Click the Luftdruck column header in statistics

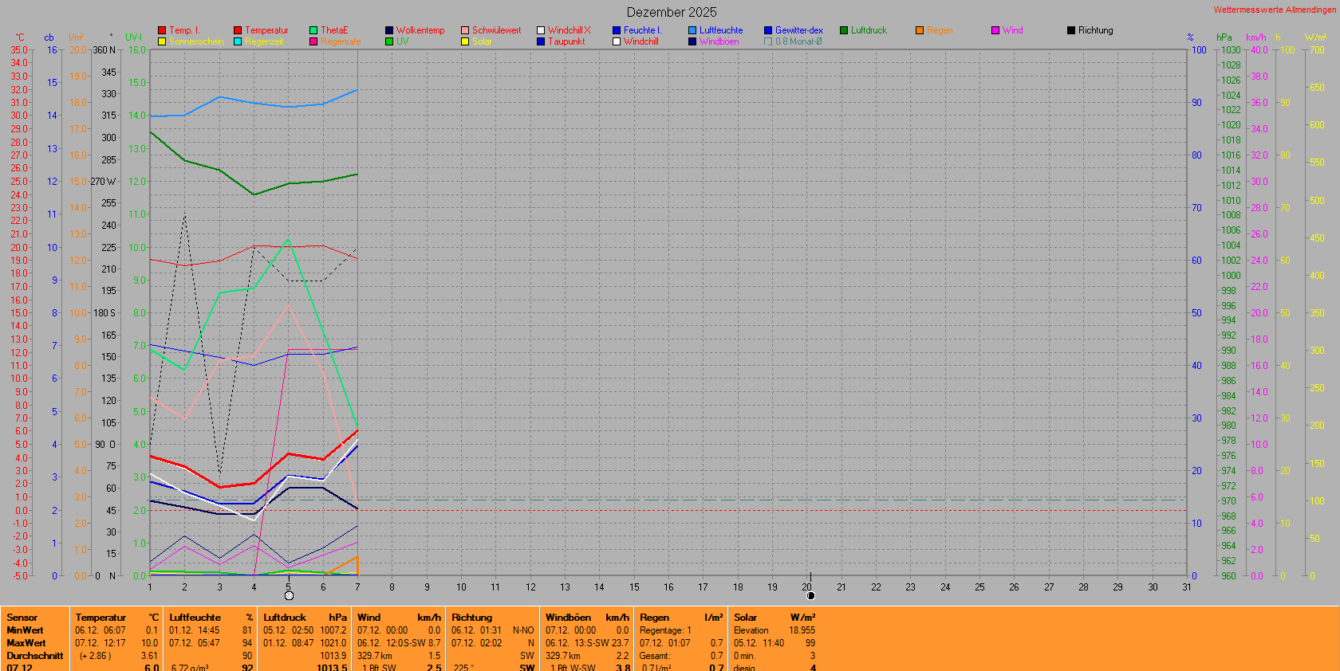point(285,618)
